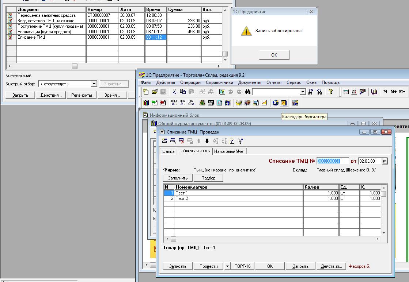Open the date picker next to 02.03.09
The height and width of the screenshot is (282, 409).
pyautogui.click(x=385, y=161)
